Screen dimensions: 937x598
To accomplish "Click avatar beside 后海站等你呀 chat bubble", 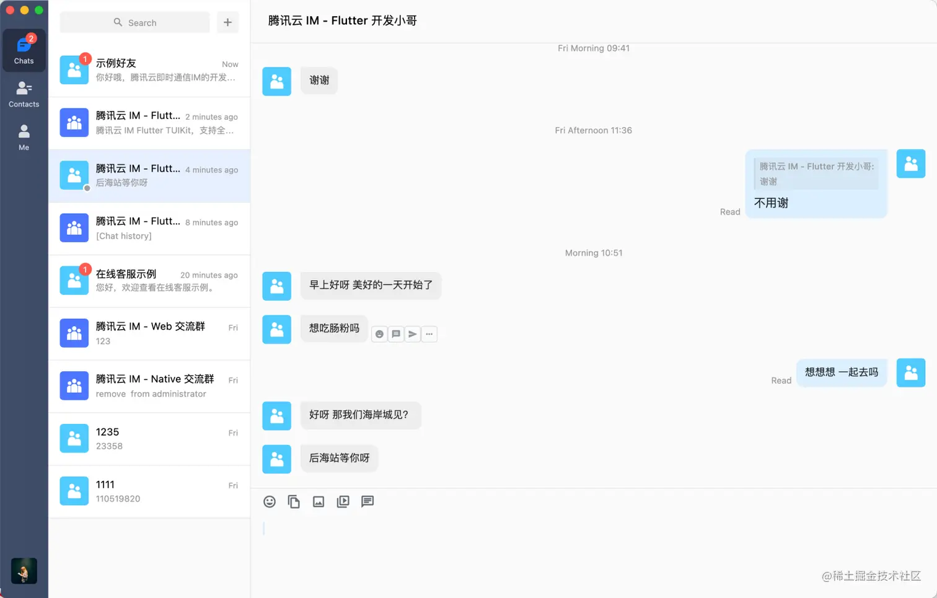I will 276,459.
